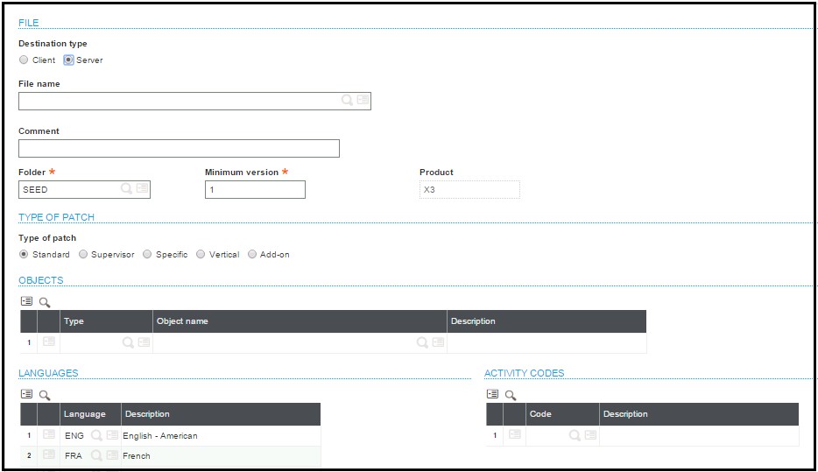Select the Server destination type radio button

[68, 60]
